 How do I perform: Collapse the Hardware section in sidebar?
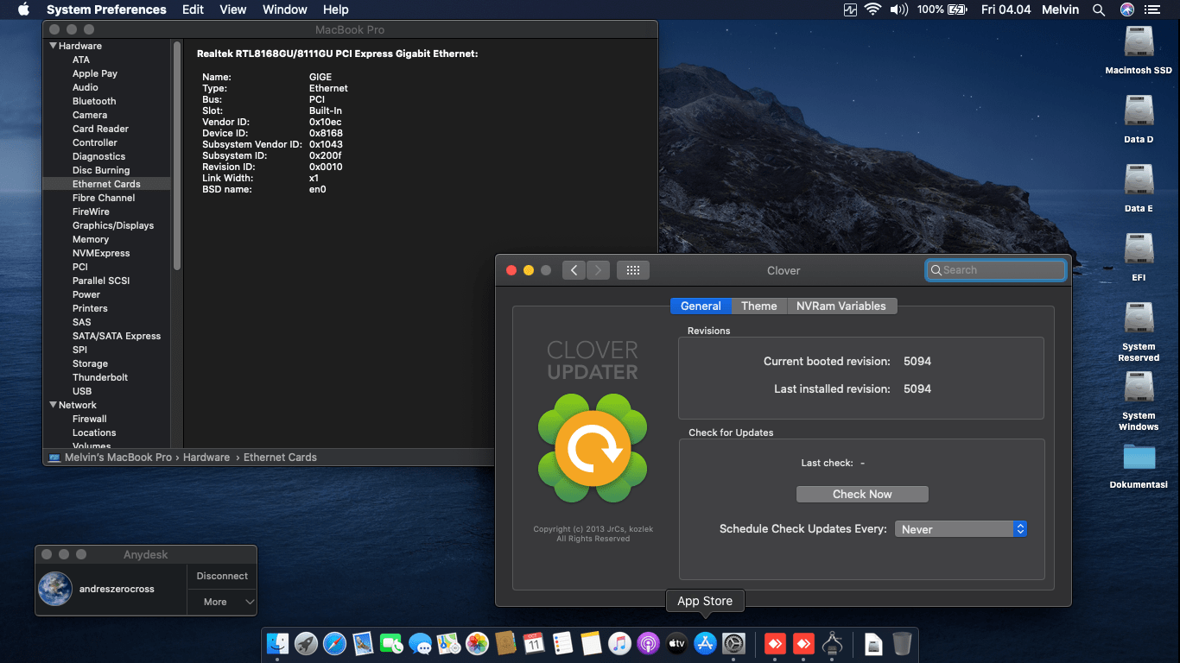point(53,46)
